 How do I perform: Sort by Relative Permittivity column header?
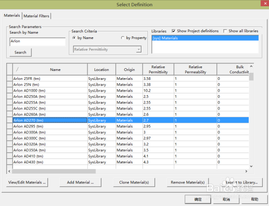(x=158, y=70)
